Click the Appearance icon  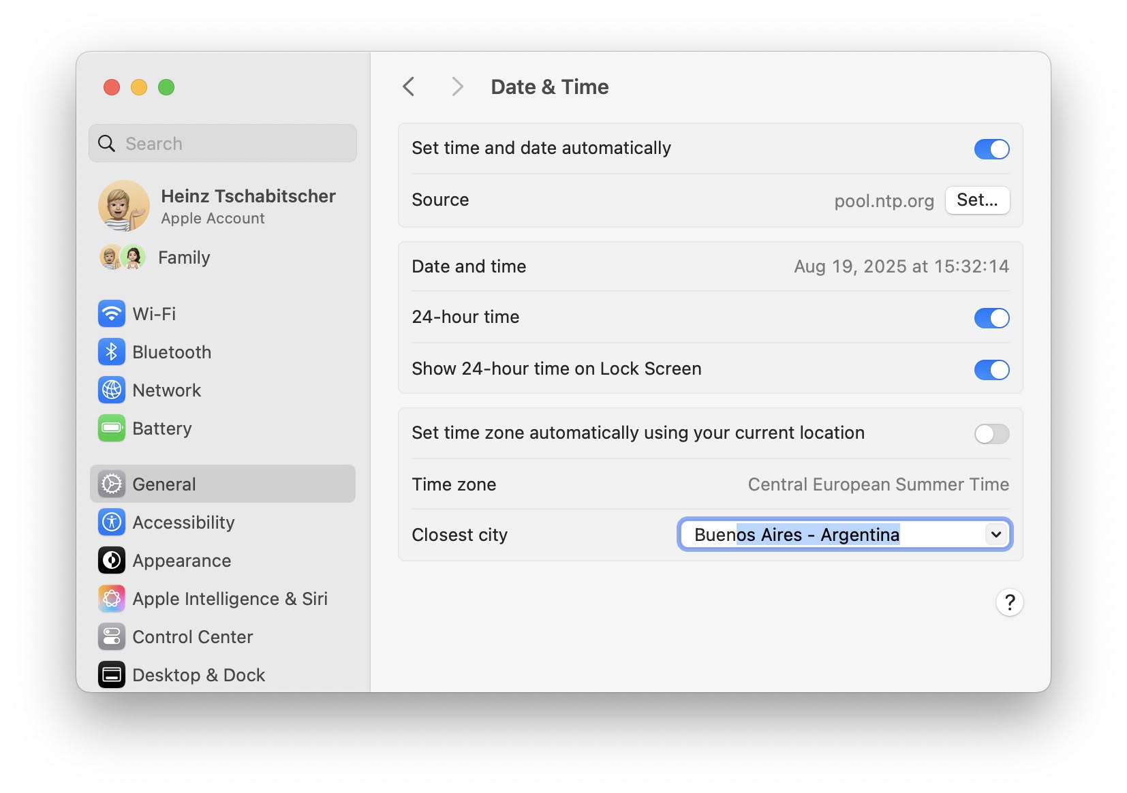tap(112, 561)
